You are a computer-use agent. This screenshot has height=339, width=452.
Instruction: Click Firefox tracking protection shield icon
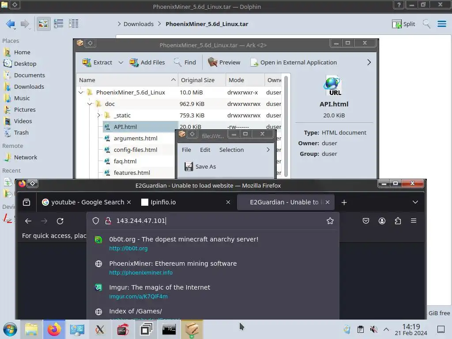[x=96, y=221]
